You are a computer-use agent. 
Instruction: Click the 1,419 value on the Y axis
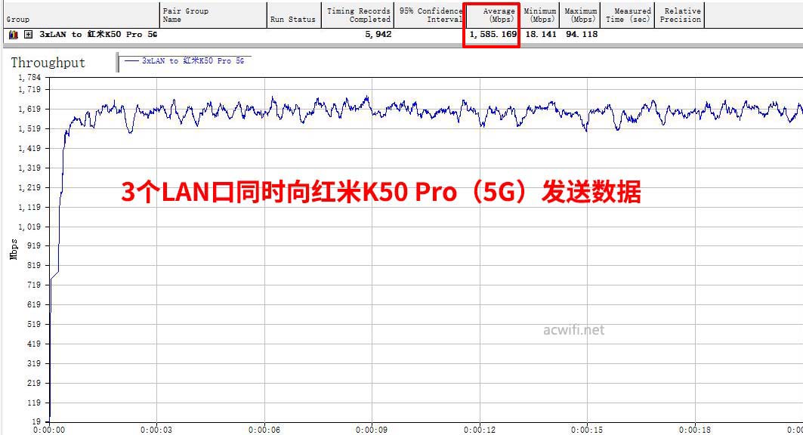[29, 149]
